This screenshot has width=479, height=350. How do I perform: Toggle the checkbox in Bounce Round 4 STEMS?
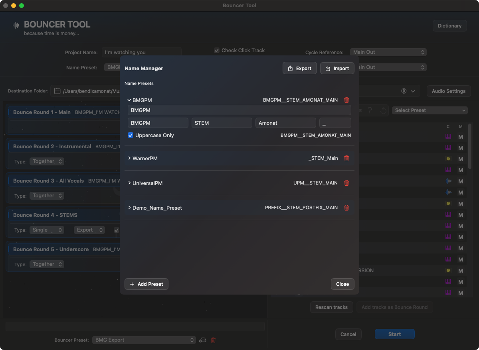[117, 230]
